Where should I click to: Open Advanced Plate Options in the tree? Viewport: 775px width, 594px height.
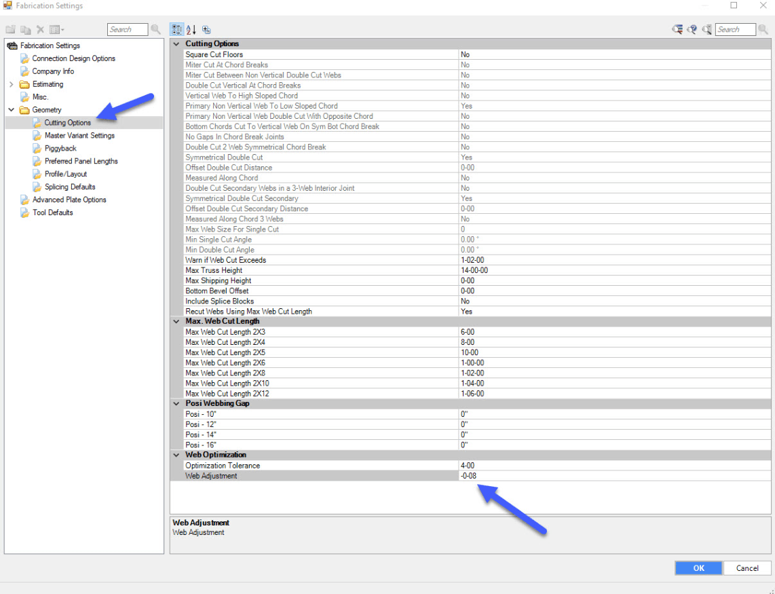pos(69,200)
